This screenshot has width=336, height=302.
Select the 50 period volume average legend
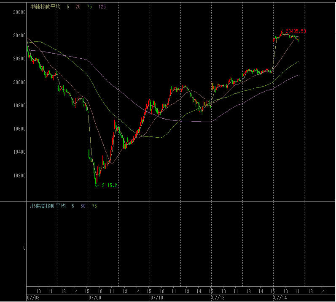83,206
